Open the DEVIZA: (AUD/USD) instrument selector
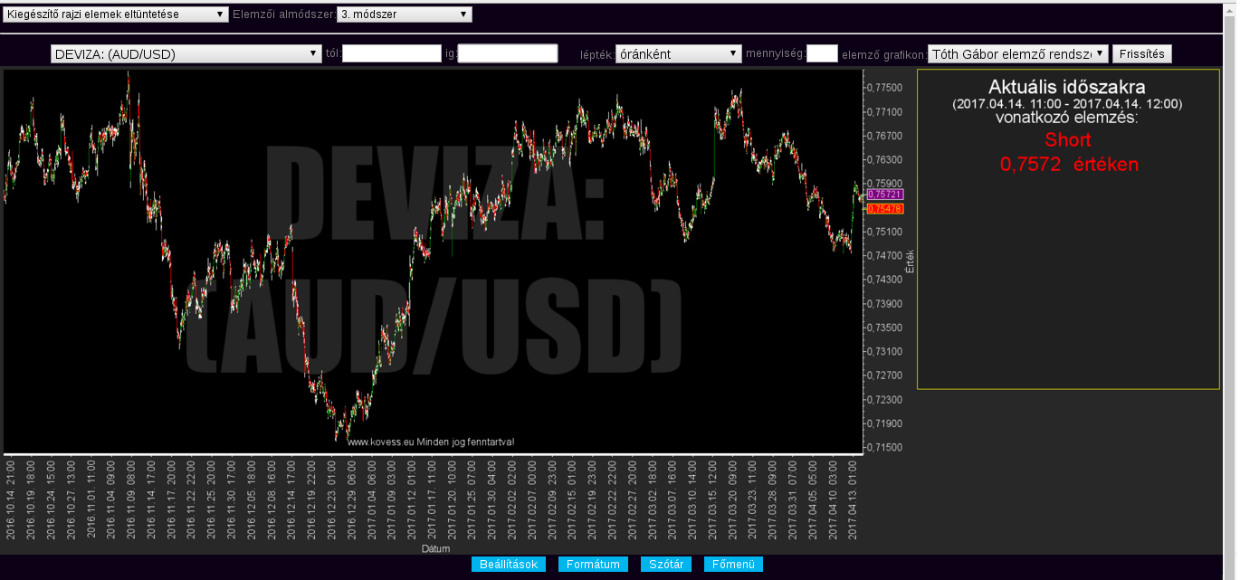 (x=183, y=54)
